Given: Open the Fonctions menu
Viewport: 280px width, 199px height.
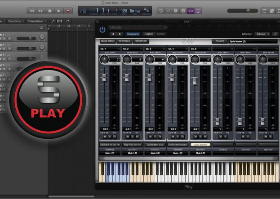Looking at the screenshot, I should click(16, 21).
